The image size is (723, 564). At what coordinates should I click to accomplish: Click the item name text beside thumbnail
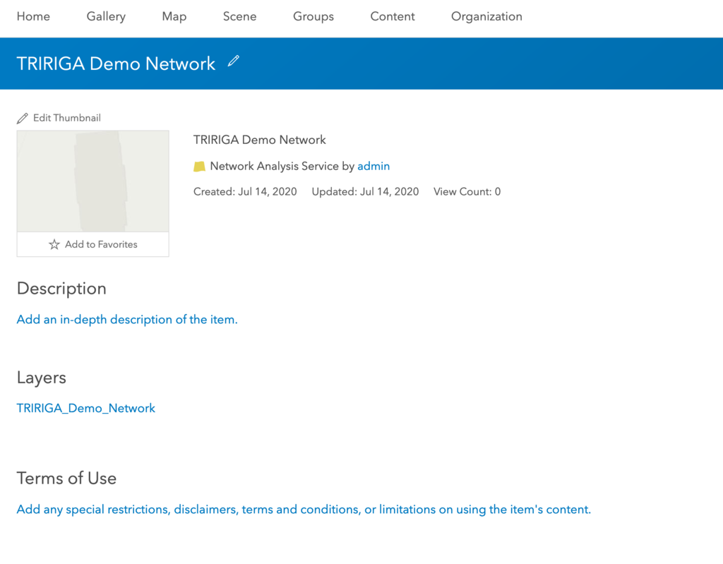[260, 140]
